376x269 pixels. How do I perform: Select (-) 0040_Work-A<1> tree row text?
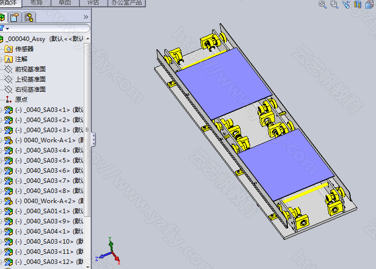pyautogui.click(x=49, y=140)
